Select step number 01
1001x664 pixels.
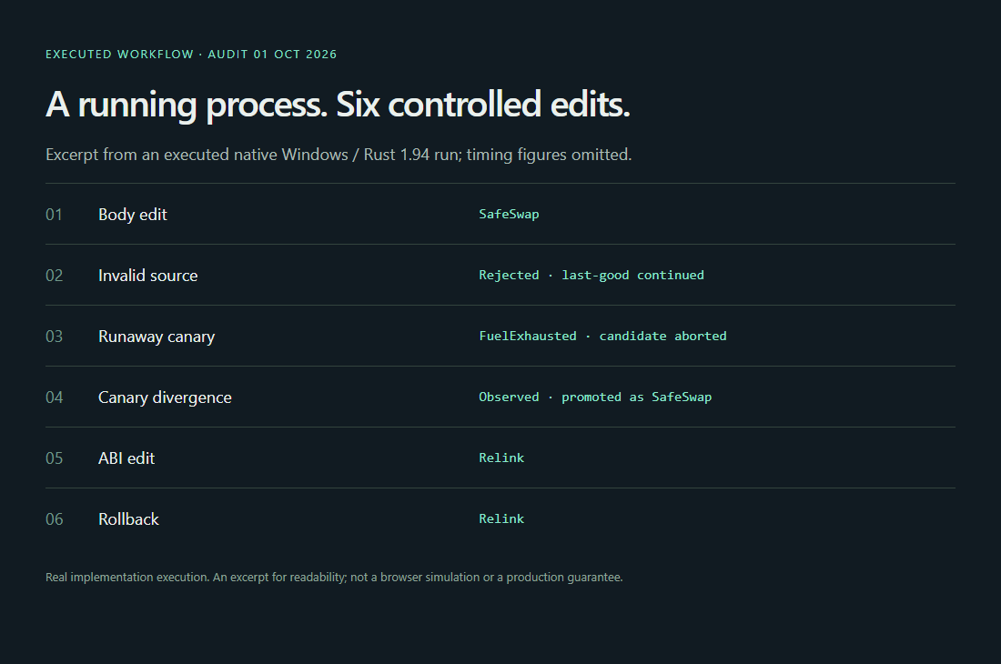click(55, 215)
